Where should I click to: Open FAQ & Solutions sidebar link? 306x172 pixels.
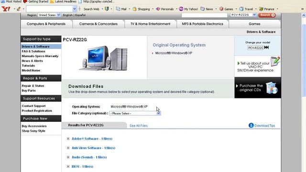[33, 51]
